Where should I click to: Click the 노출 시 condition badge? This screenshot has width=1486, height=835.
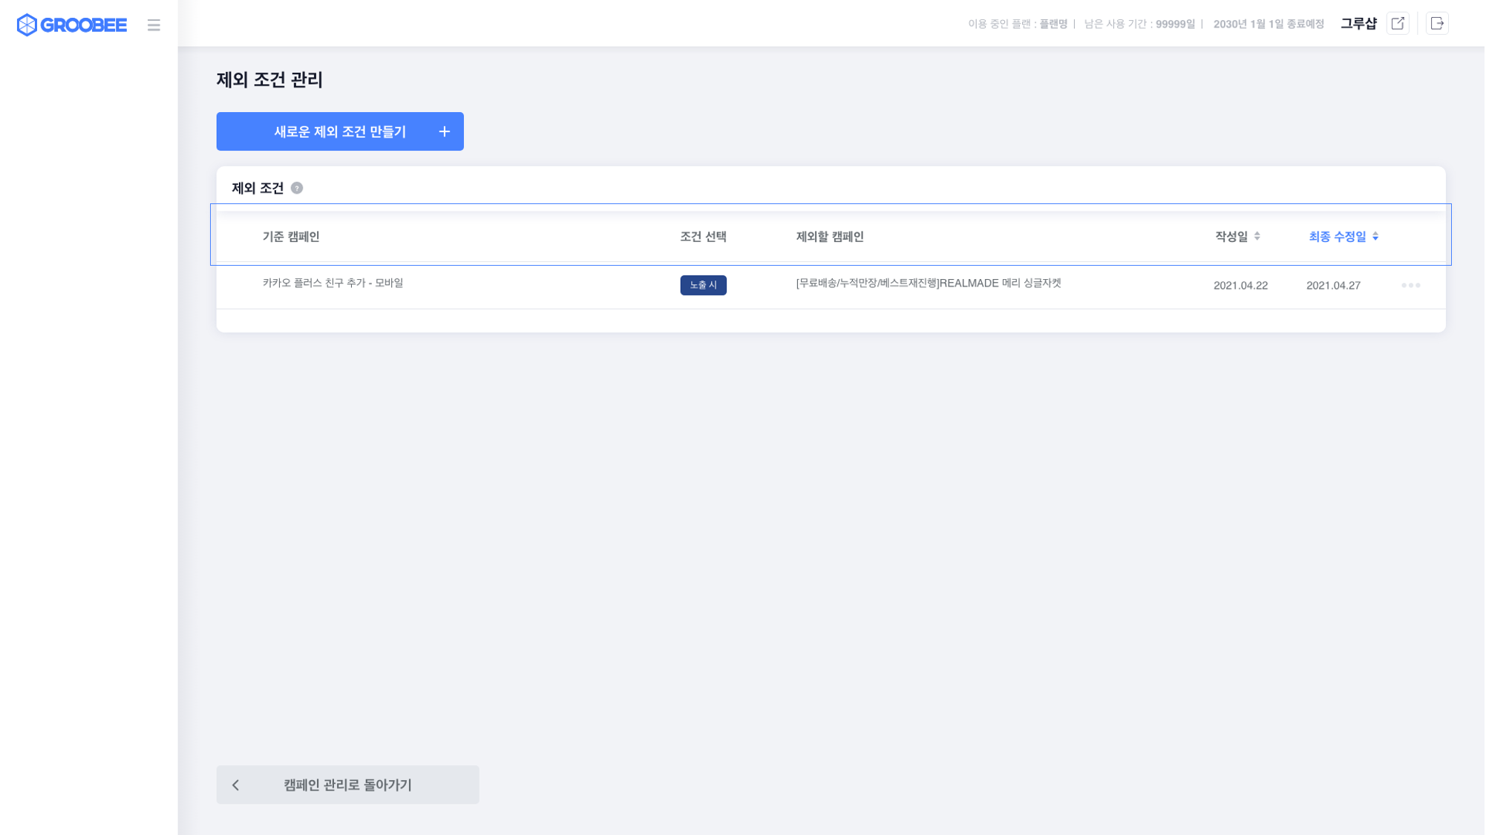point(703,285)
